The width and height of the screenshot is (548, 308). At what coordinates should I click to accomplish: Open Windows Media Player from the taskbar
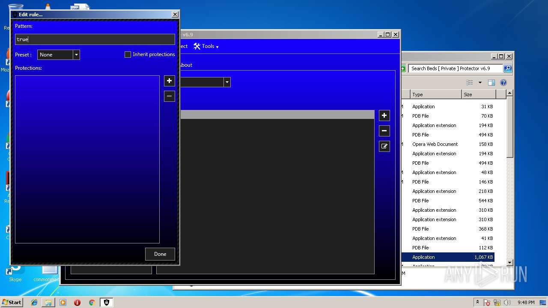63,302
